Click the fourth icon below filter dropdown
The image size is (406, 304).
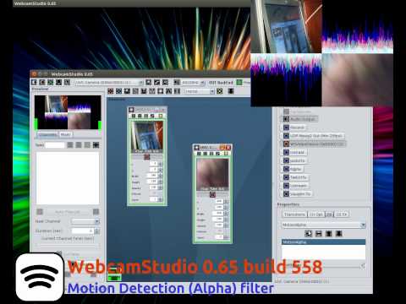[338, 234]
